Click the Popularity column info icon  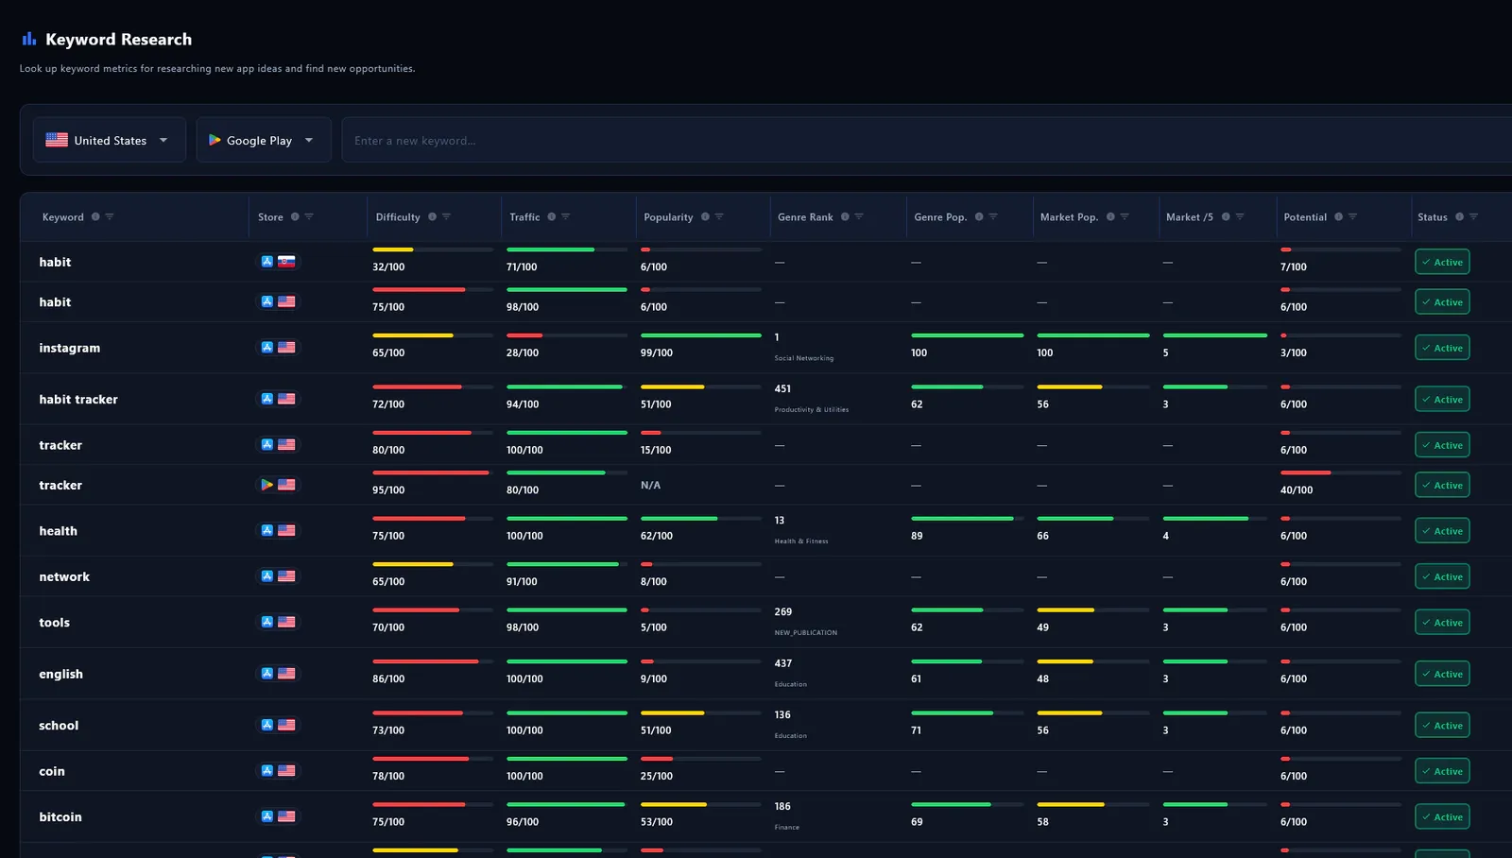pyautogui.click(x=705, y=217)
